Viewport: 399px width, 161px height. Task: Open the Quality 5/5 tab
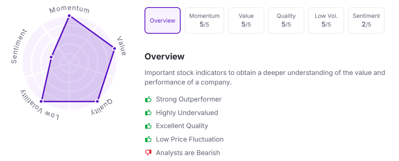pos(286,20)
